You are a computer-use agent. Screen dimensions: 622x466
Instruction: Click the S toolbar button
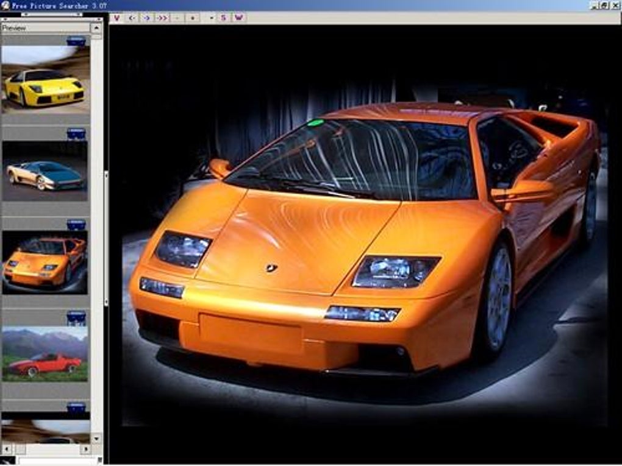[223, 18]
